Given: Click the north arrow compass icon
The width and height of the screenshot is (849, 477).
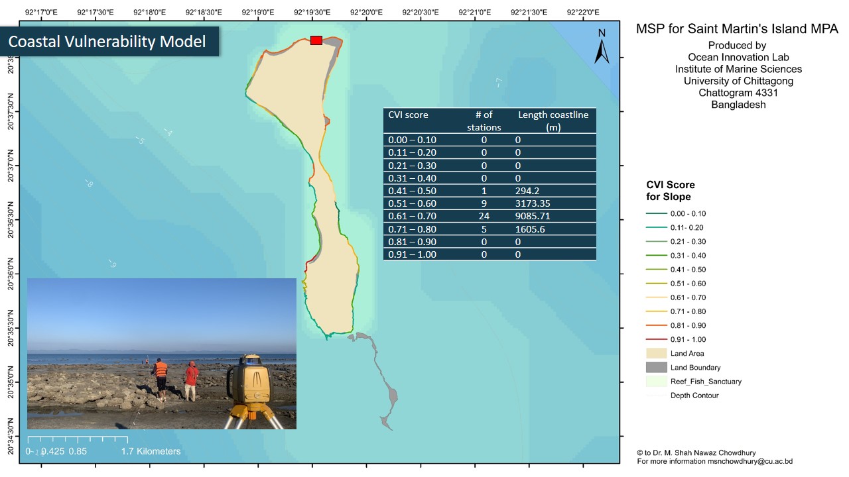Looking at the screenshot, I should pyautogui.click(x=602, y=48).
